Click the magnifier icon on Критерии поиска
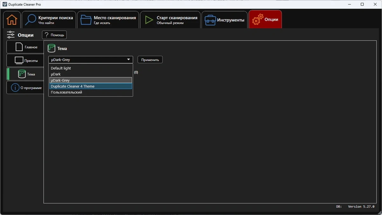 (31, 20)
